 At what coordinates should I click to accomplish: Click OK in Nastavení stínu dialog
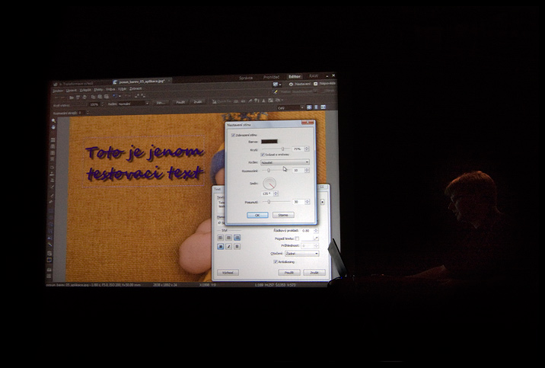click(257, 215)
